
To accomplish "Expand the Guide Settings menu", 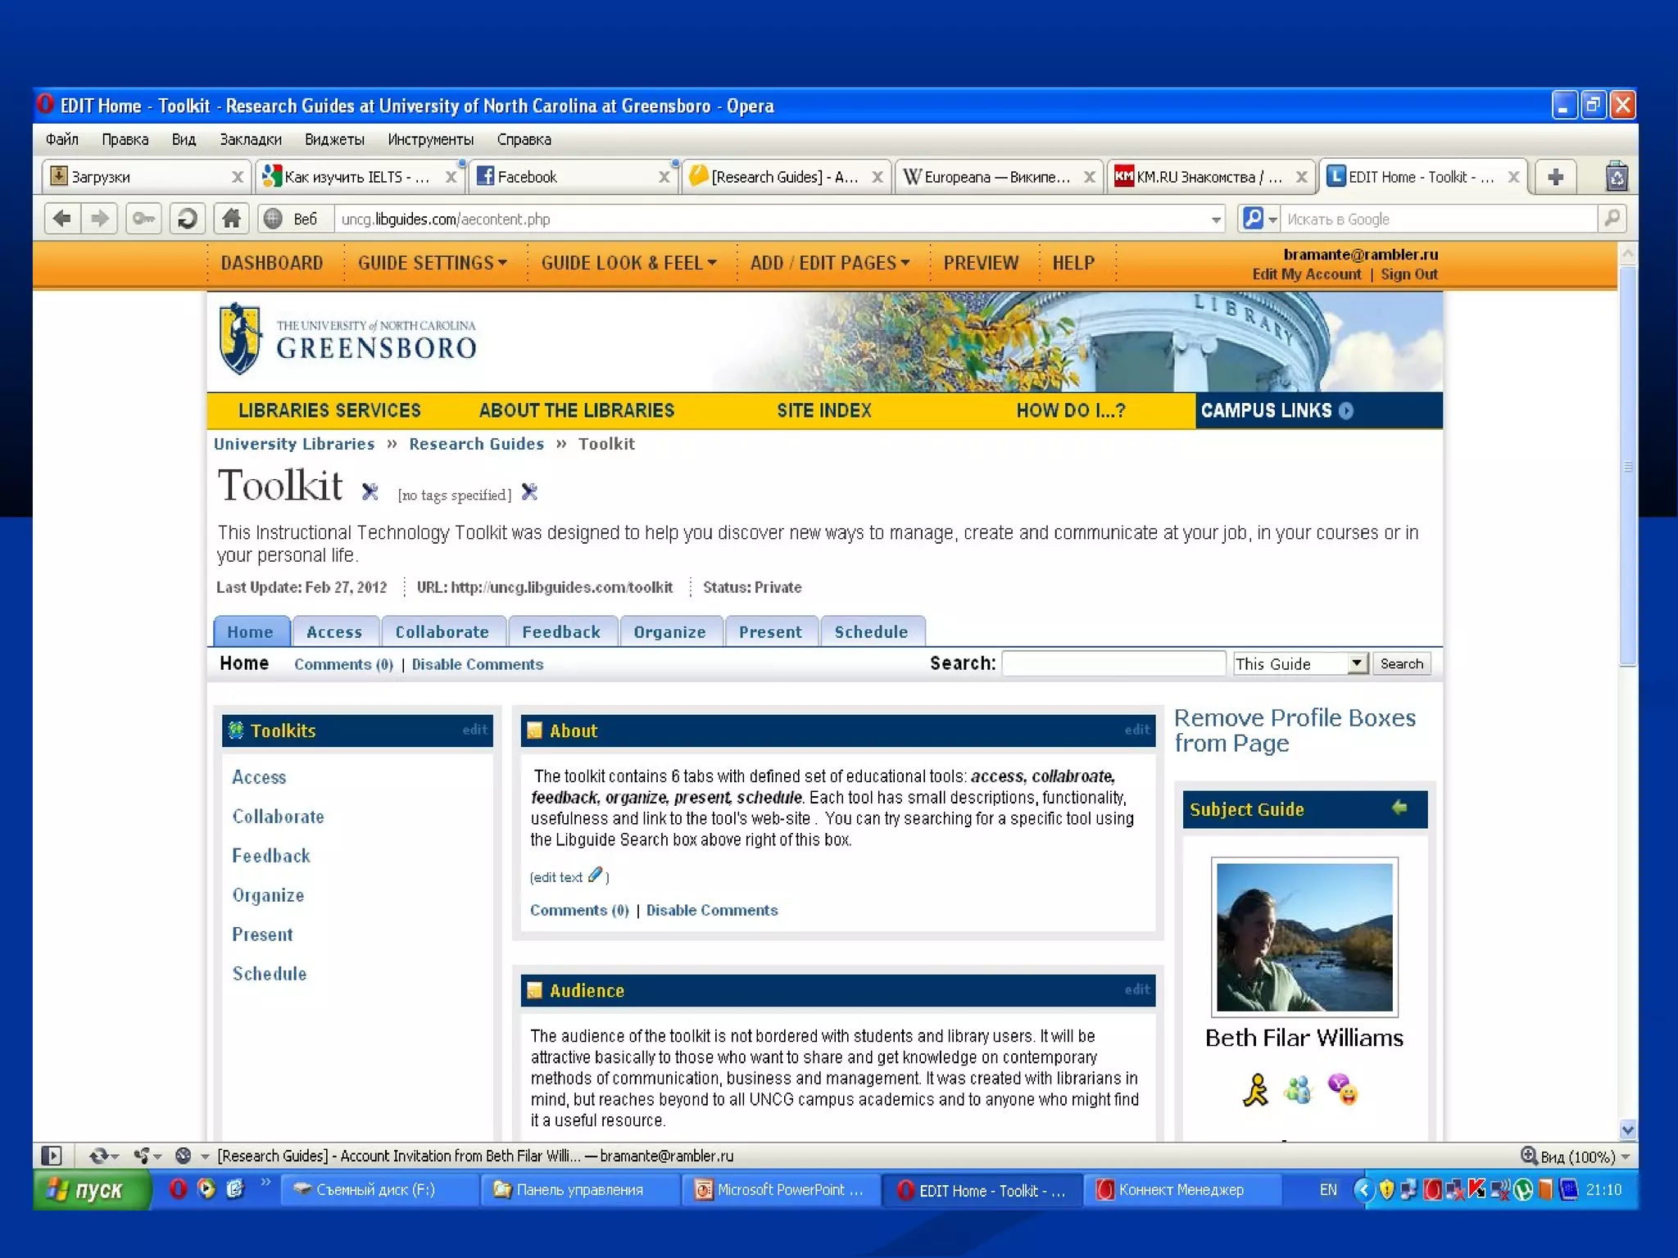I will point(433,263).
